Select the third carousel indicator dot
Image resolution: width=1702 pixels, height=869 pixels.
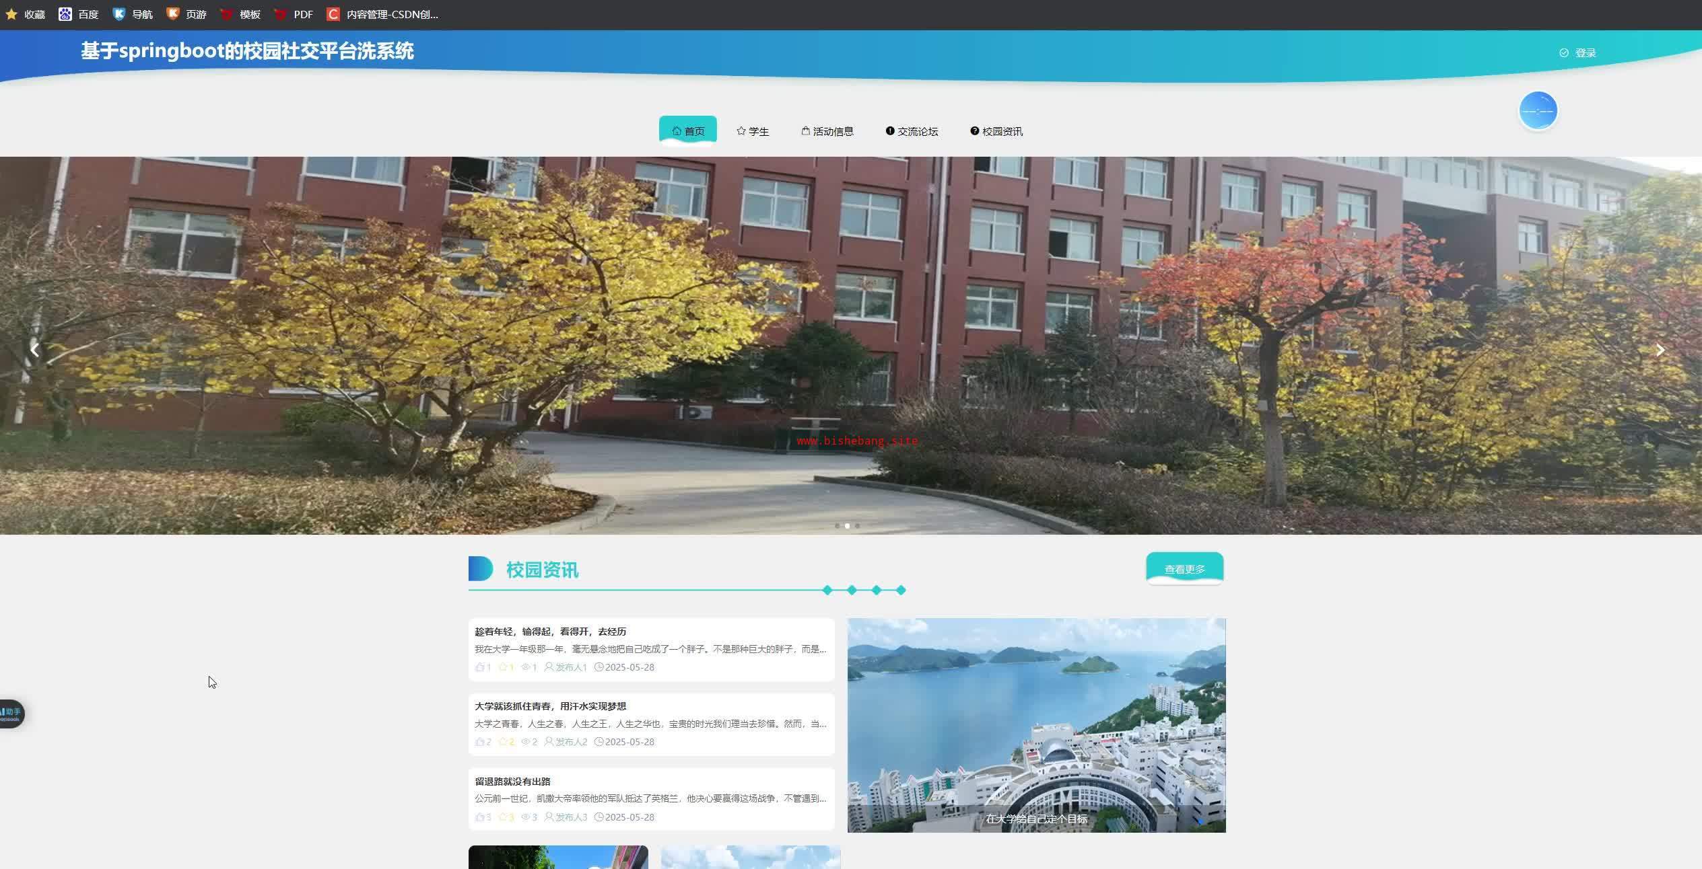pyautogui.click(x=857, y=526)
